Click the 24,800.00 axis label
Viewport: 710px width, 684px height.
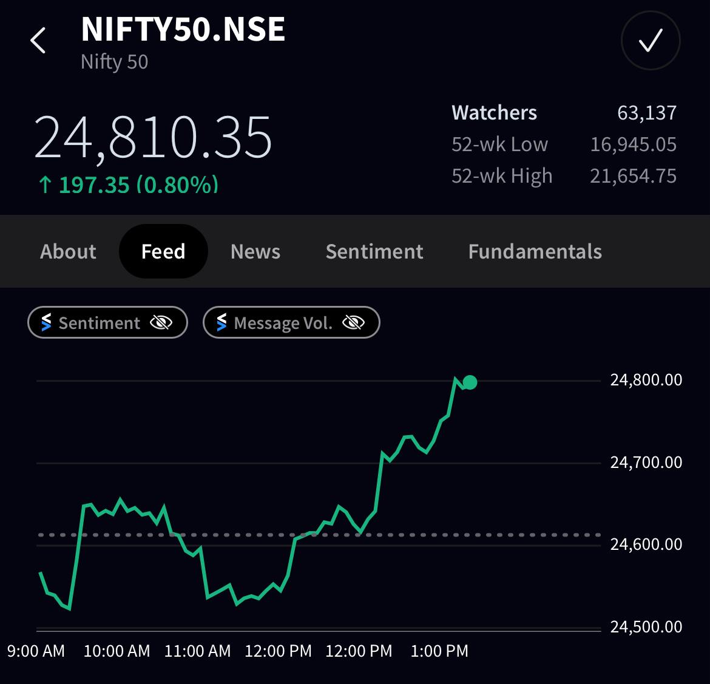click(646, 380)
